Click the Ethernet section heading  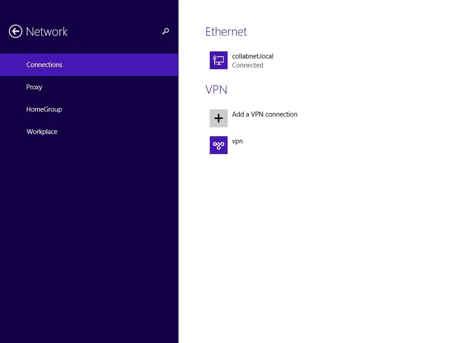point(226,32)
